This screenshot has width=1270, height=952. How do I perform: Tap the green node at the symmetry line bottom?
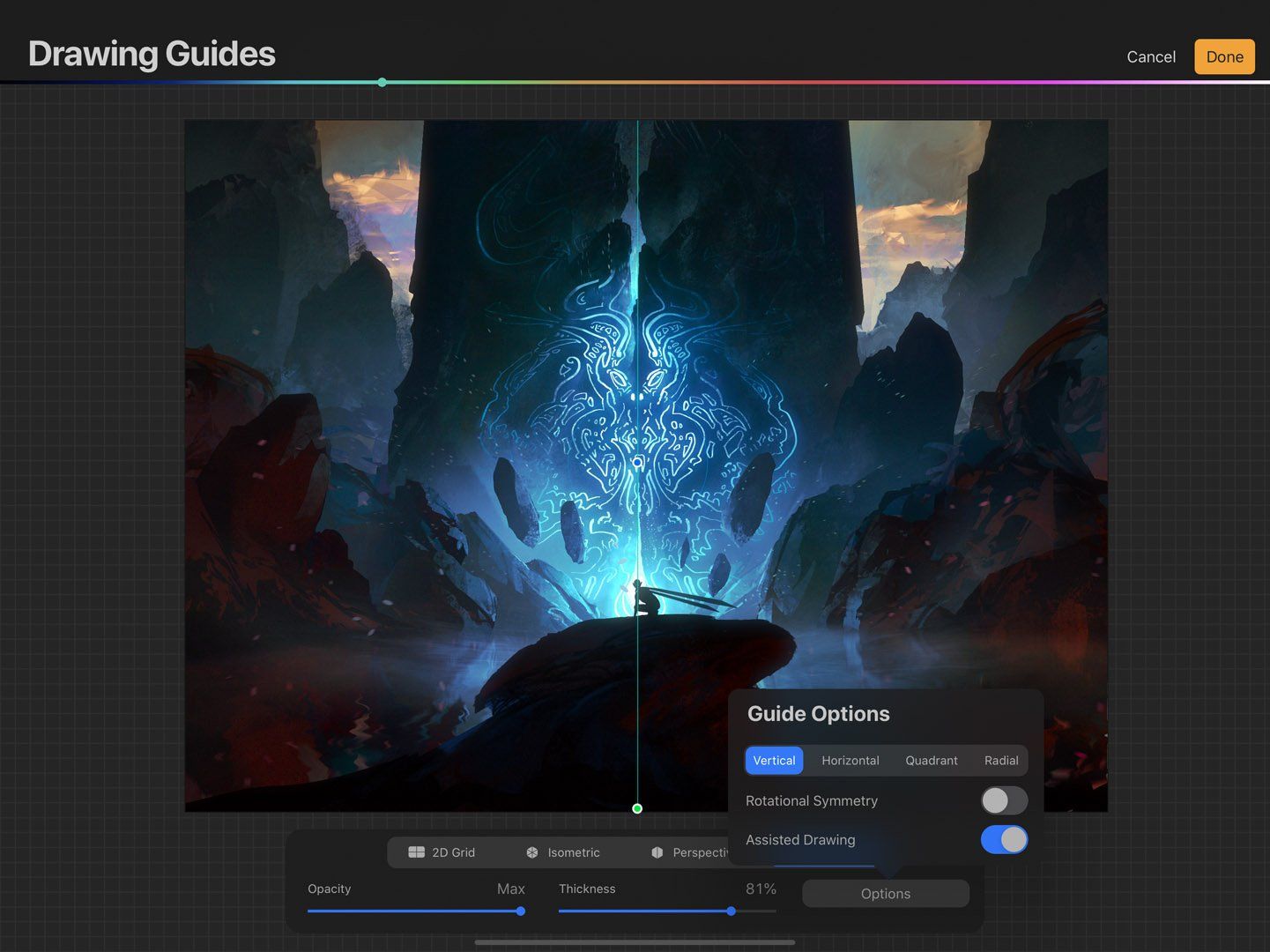pos(637,807)
